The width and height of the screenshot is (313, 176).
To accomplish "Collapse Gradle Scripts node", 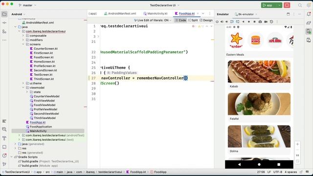I will tap(11, 157).
